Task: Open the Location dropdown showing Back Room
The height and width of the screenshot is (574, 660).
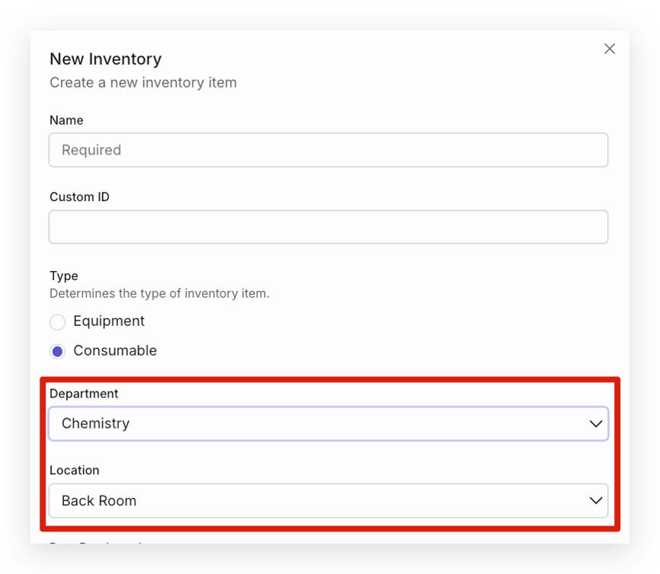Action: 328,500
